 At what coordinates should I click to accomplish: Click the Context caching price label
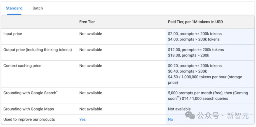(22, 66)
